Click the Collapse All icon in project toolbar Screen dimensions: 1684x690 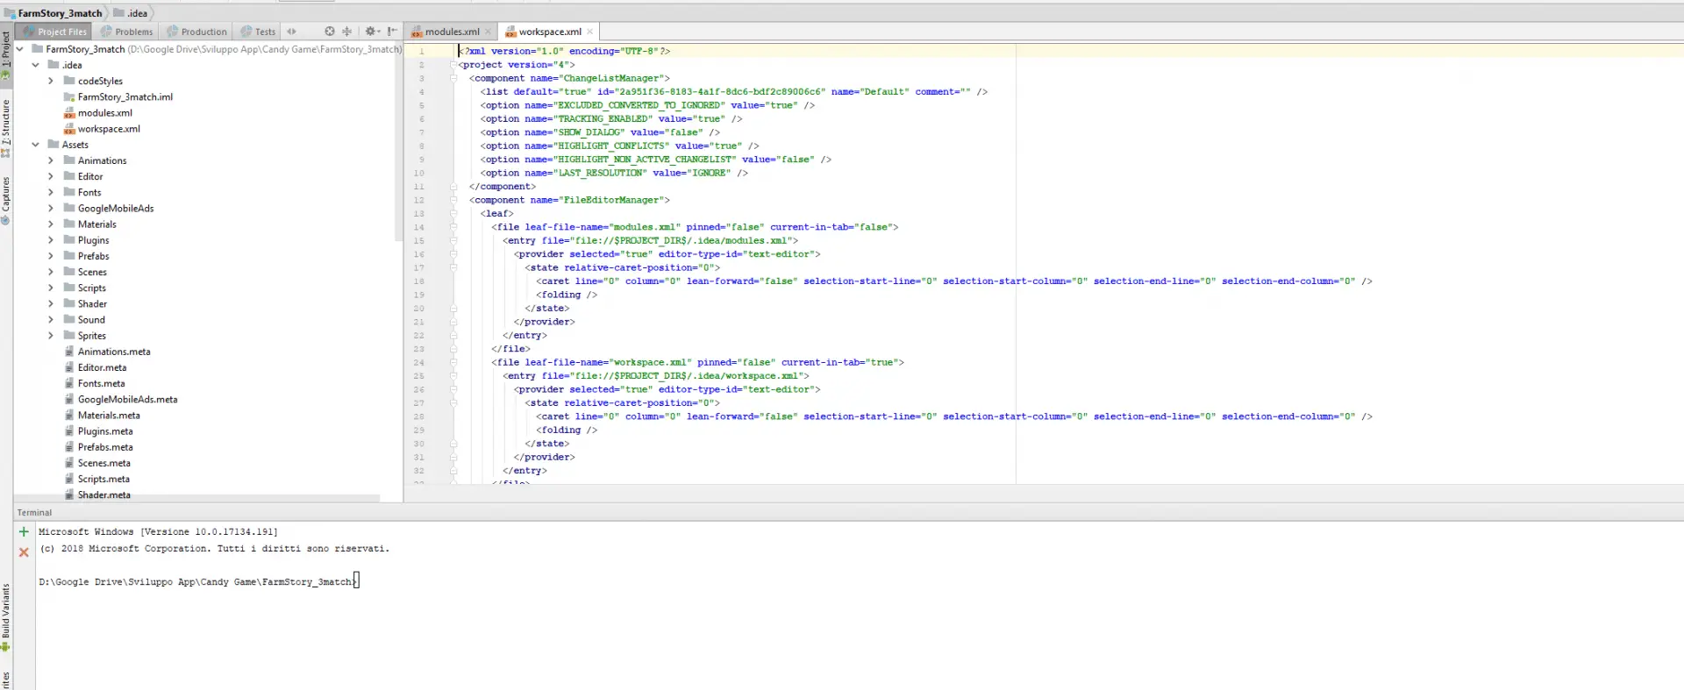click(346, 31)
